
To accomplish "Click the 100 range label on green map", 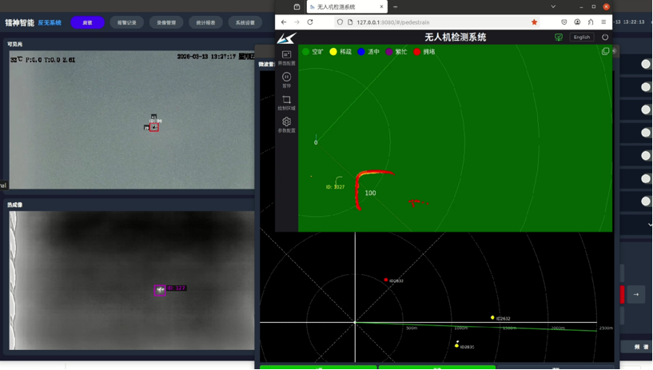I will 370,193.
